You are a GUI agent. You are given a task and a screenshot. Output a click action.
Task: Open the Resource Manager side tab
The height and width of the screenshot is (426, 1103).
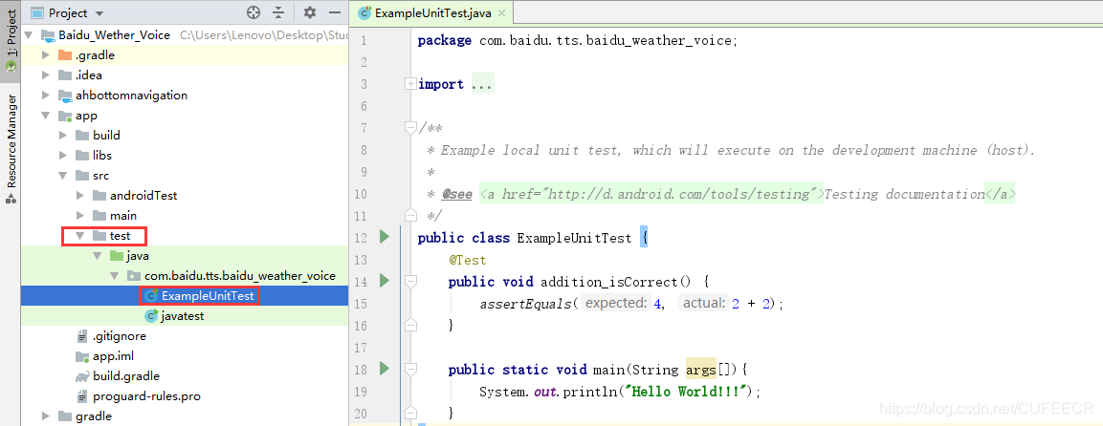click(x=11, y=148)
